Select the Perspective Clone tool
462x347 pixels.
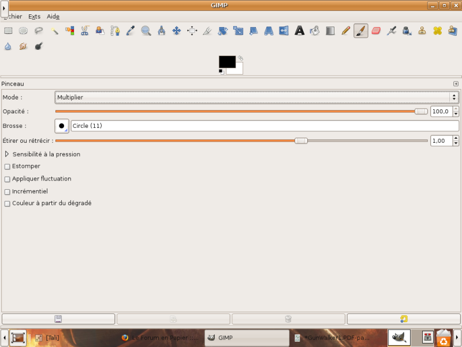[453, 31]
